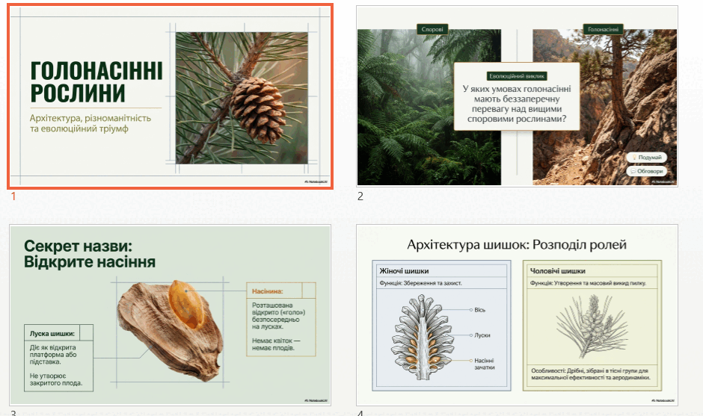The height and width of the screenshot is (416, 703).
Task: Click the 'Обговори' pill on slide 2
Action: [647, 171]
